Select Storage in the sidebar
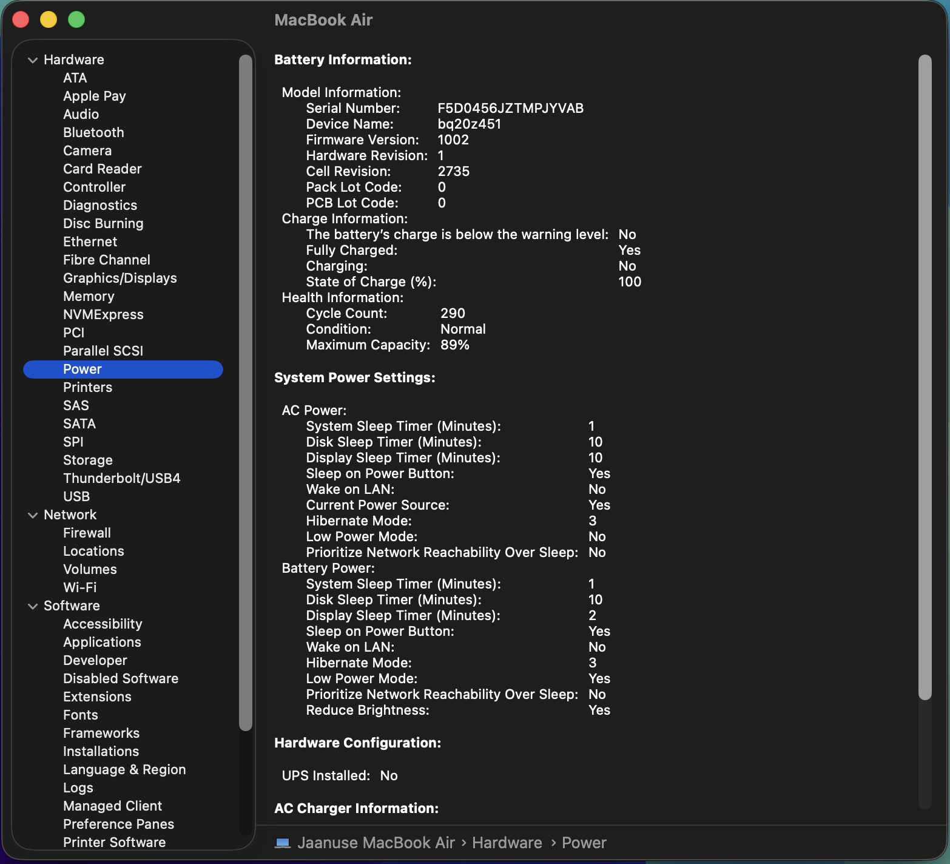 (x=88, y=460)
